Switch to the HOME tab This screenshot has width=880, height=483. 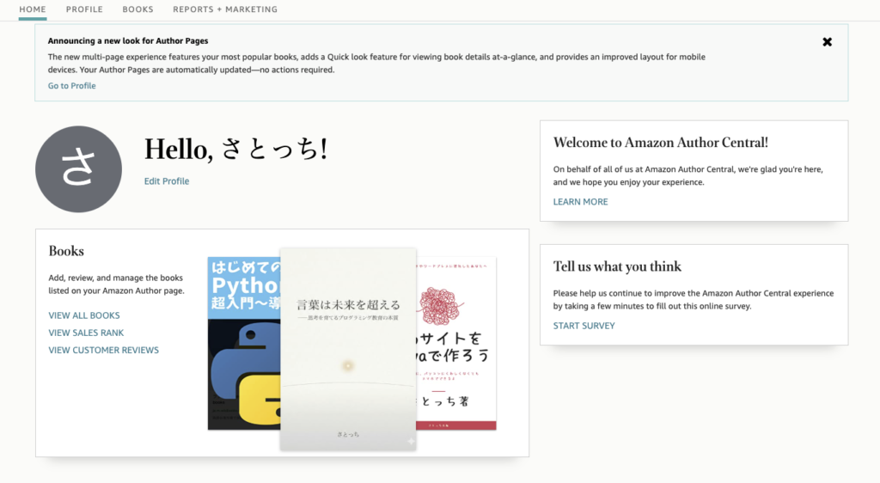(x=33, y=9)
